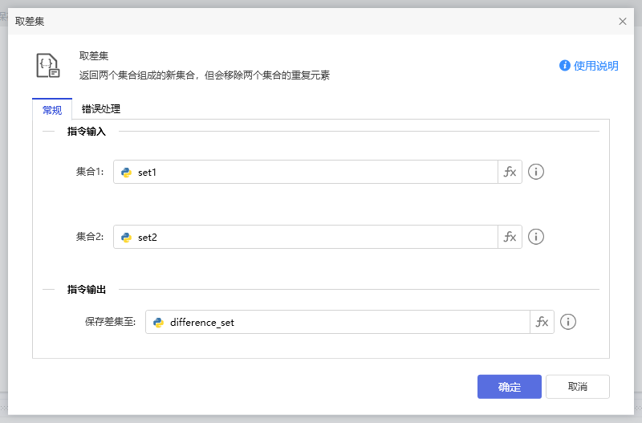
Task: Click the 取差集 command icon in the header
Action: tap(48, 66)
